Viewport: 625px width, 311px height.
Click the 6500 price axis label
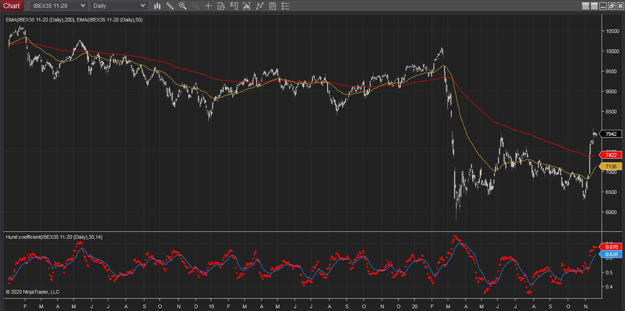[612, 192]
